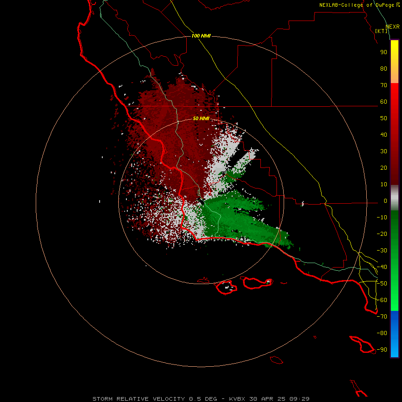Click the -50 value on the velocity scale
The image size is (402, 402).
(x=382, y=284)
